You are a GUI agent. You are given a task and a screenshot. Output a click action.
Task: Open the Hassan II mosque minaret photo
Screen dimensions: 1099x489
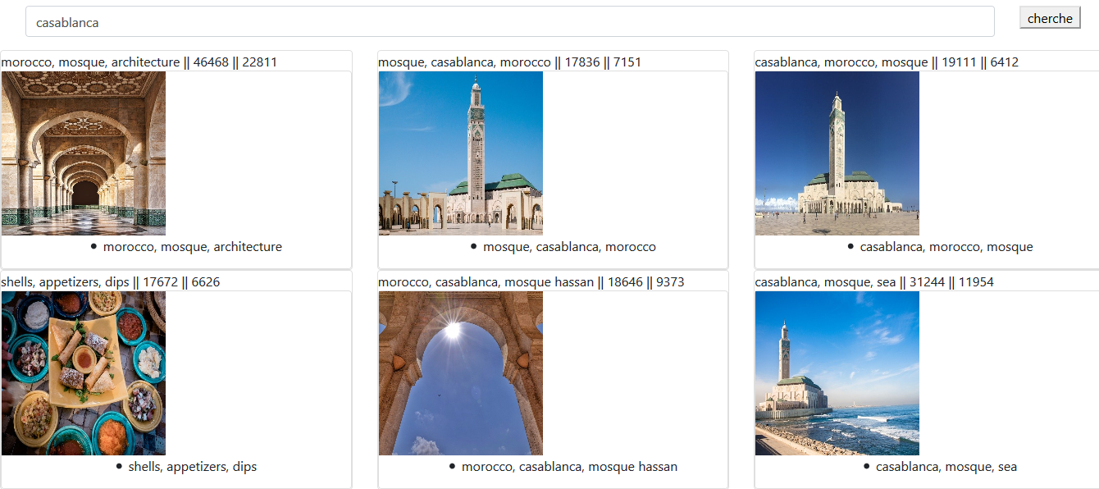[460, 153]
